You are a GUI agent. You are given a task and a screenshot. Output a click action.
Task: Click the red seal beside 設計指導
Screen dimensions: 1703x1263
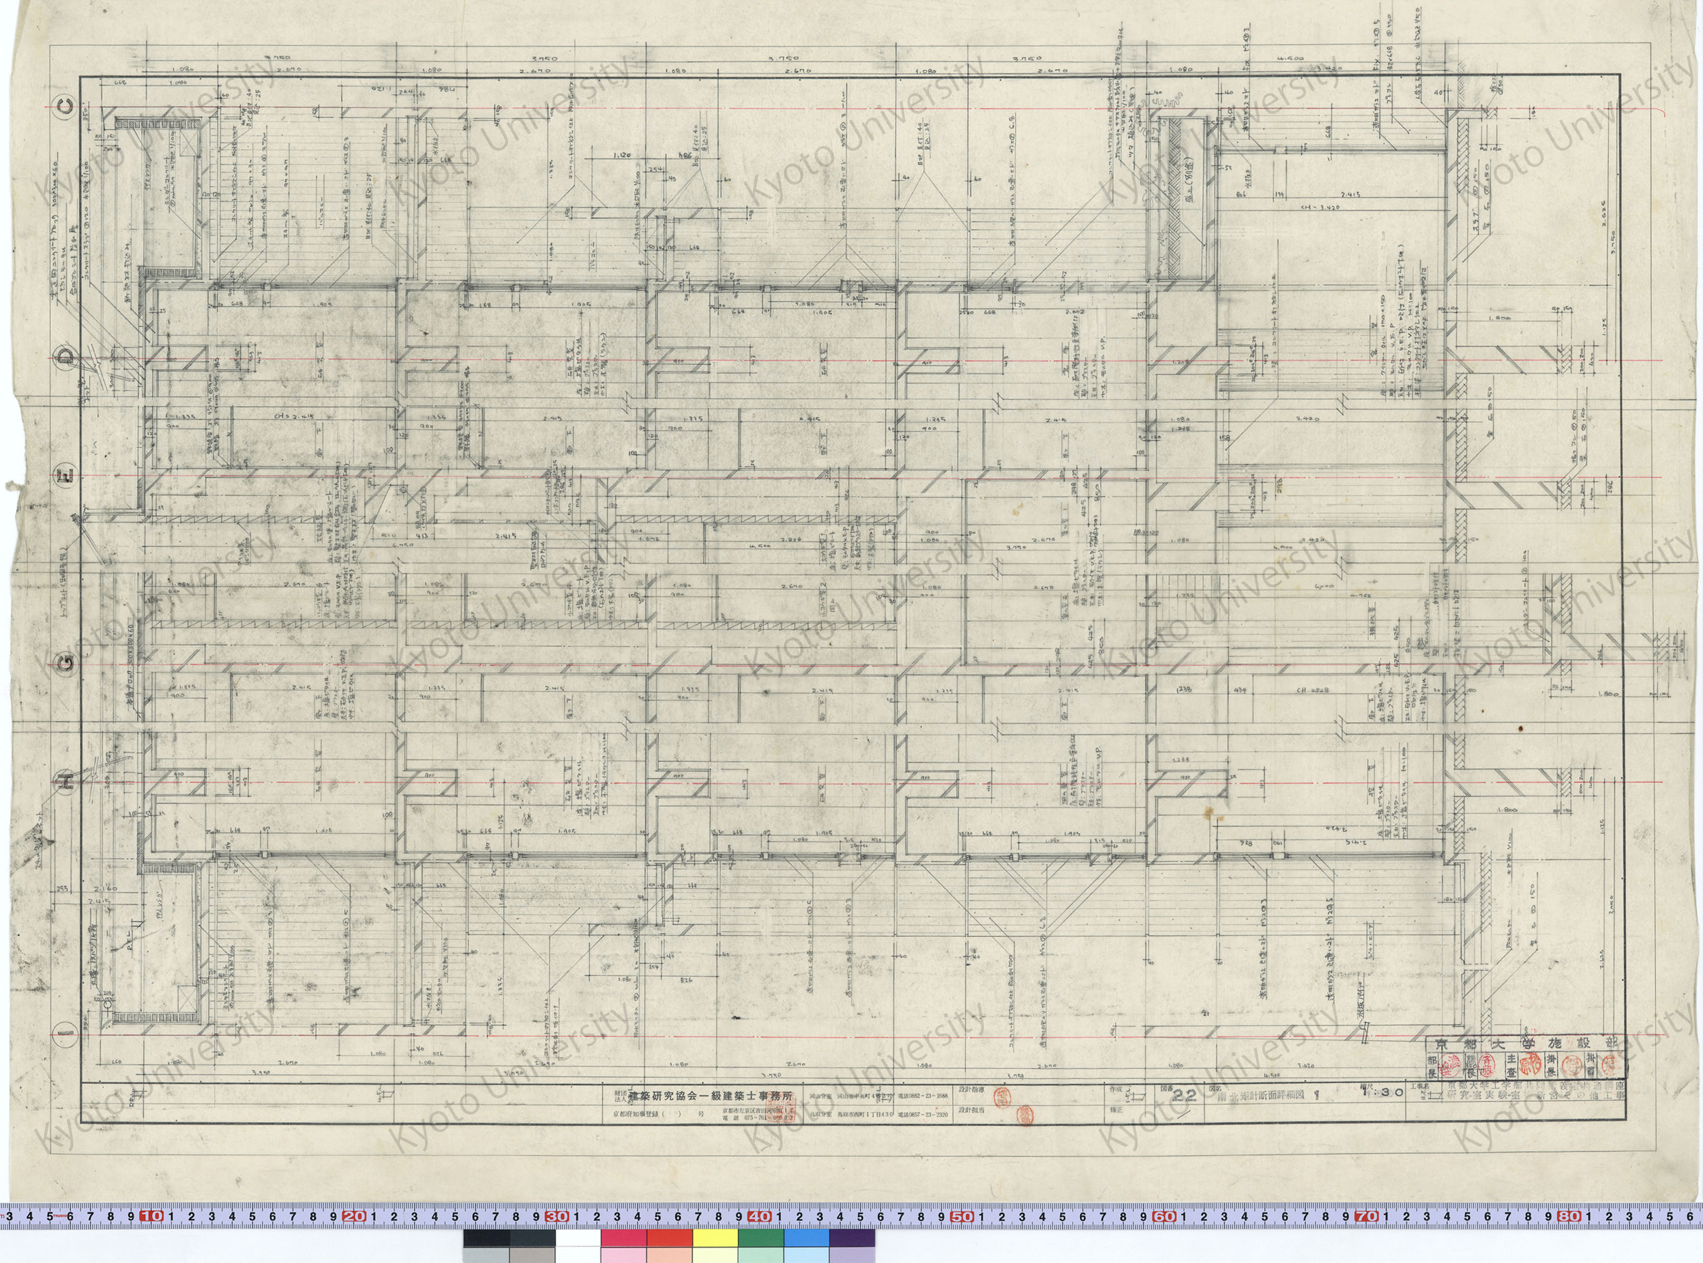pyautogui.click(x=1002, y=1099)
